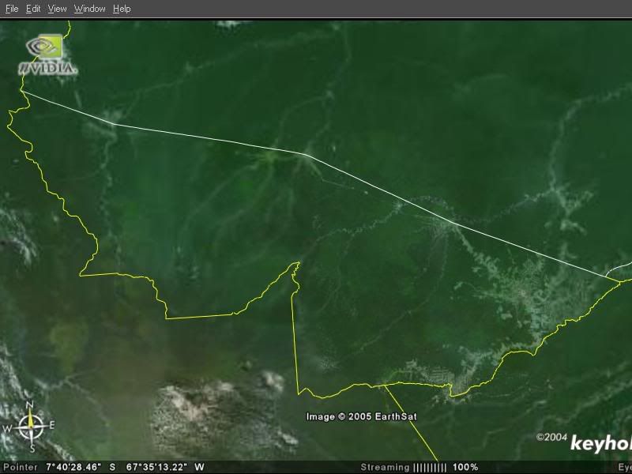Open the Window menu
632x474 pixels.
tap(89, 9)
